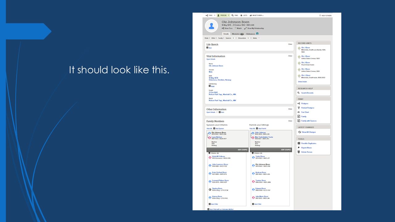
Task: Jump to the Vitals section link
Action: [206, 38]
